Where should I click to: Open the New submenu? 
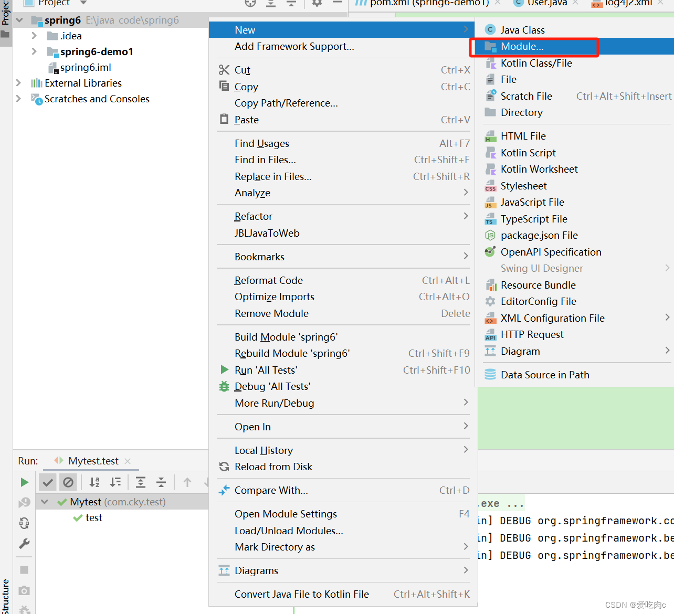click(x=342, y=30)
